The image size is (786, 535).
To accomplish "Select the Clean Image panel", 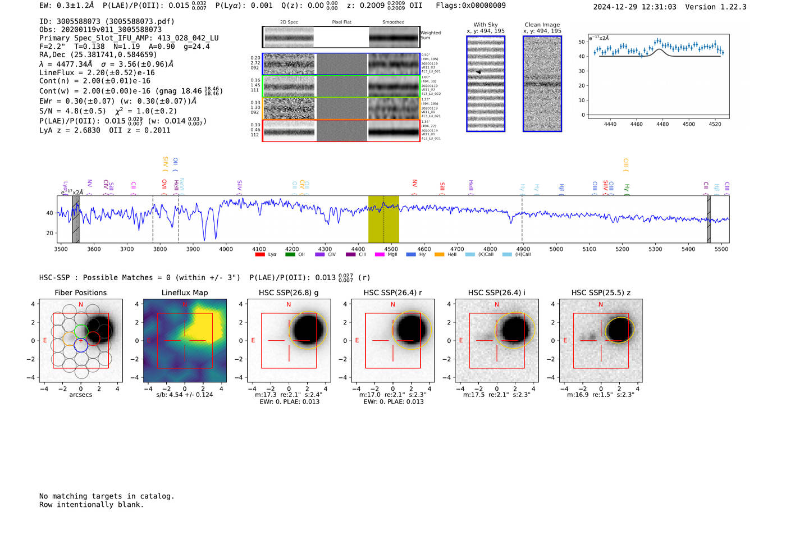I will (x=542, y=84).
